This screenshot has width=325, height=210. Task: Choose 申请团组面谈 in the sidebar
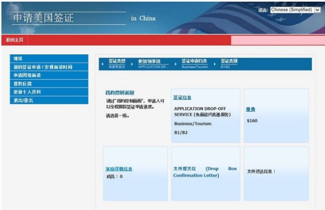pos(49,75)
